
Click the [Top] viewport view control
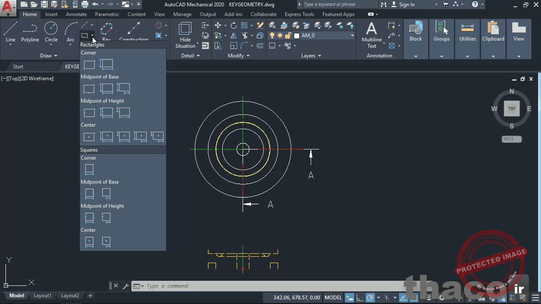pos(14,79)
